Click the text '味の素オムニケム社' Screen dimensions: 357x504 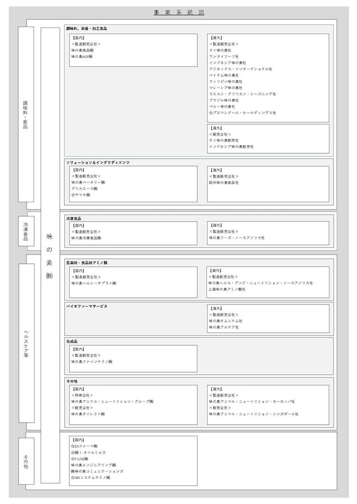click(226, 321)
